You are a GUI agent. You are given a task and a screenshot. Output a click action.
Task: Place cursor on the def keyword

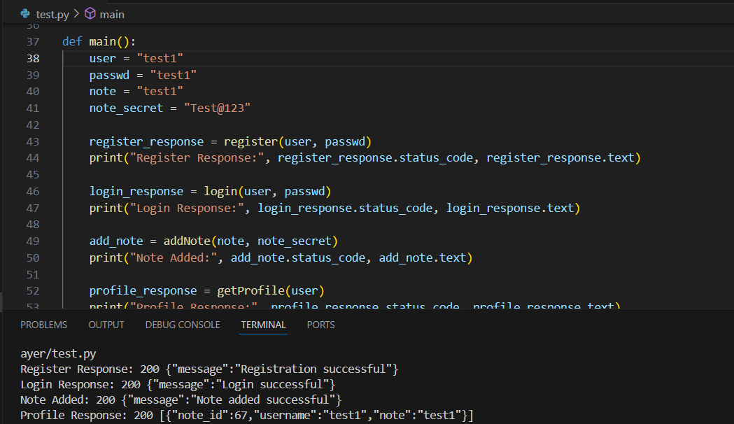point(72,41)
